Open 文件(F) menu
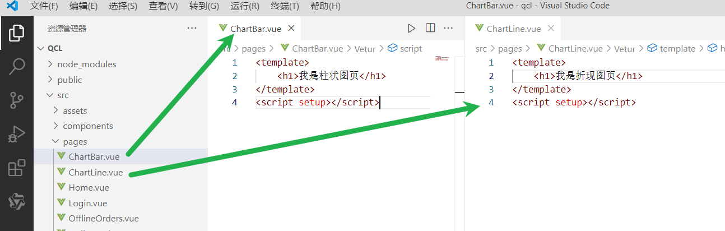725x231 pixels. pos(44,6)
